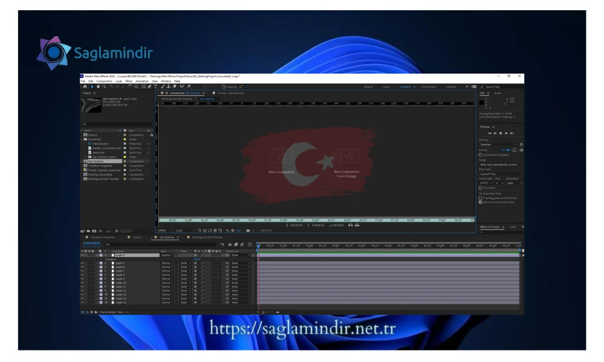Select the Rectangle shape tool
This screenshot has height=362, width=604.
pyautogui.click(x=144, y=86)
